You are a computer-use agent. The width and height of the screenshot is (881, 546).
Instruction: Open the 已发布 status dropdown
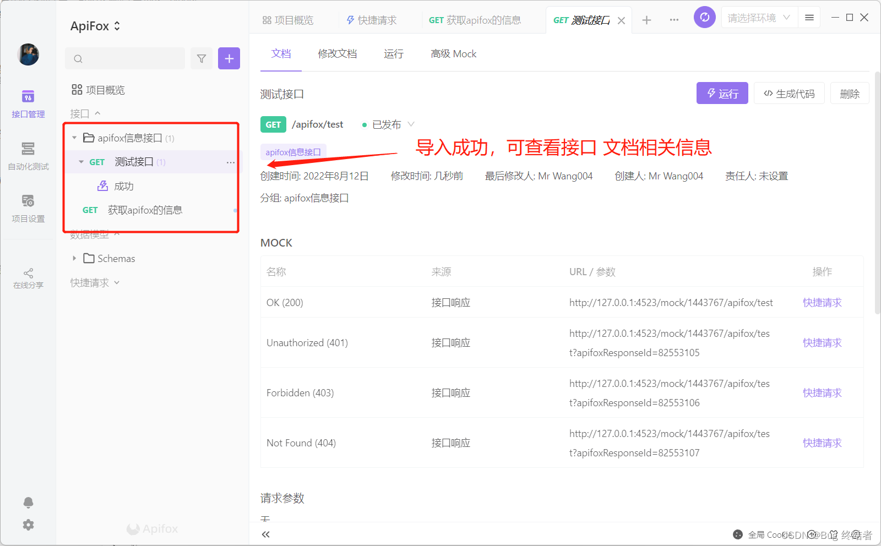[x=388, y=124]
